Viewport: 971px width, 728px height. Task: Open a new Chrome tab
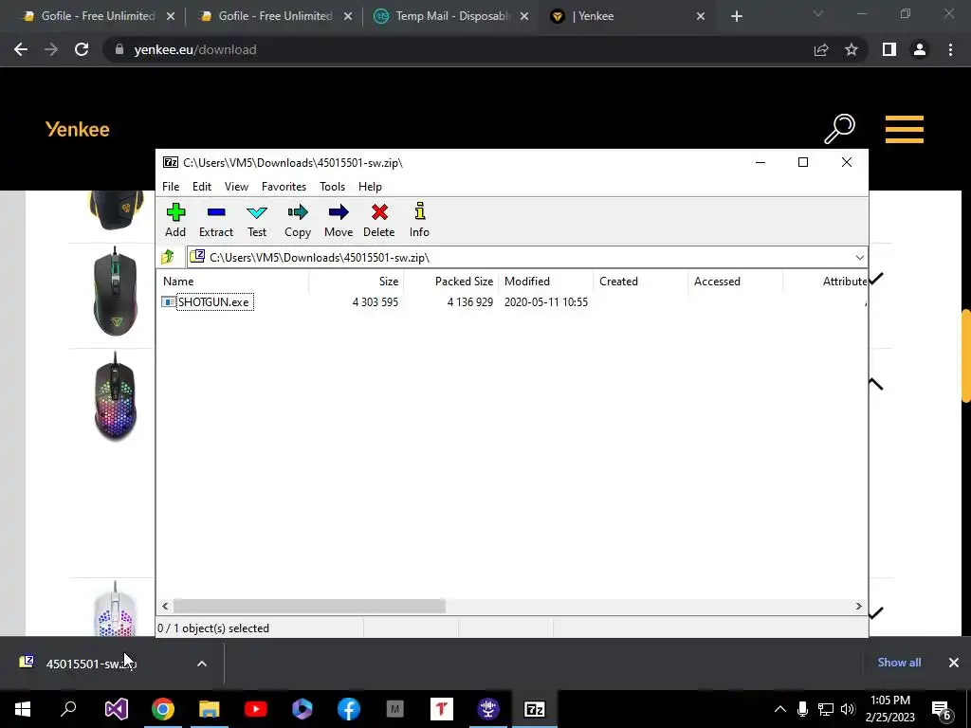(736, 16)
